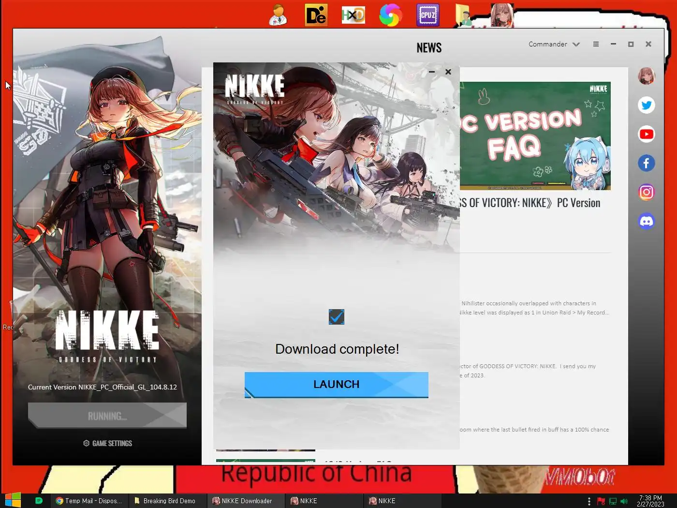Click the NIKKE character avatar in the sidebar

(x=647, y=76)
